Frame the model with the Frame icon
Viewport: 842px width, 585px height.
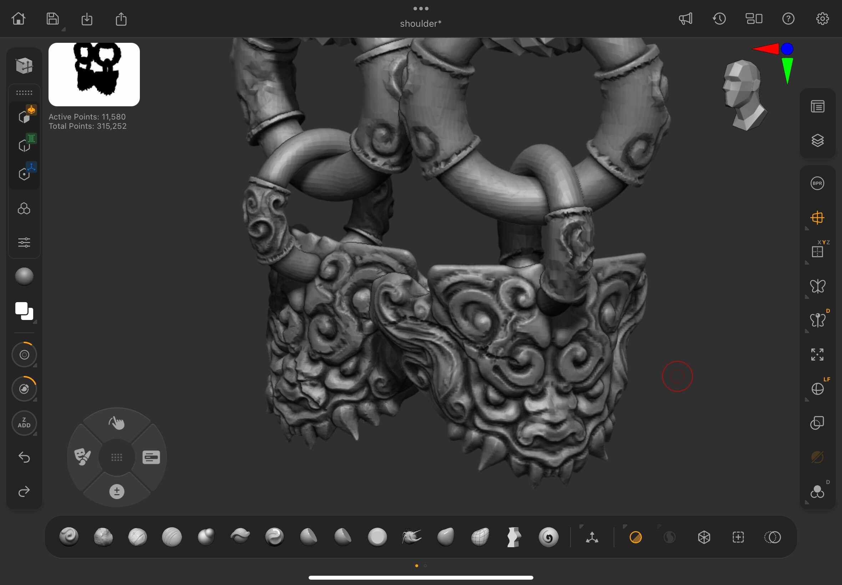(x=817, y=355)
